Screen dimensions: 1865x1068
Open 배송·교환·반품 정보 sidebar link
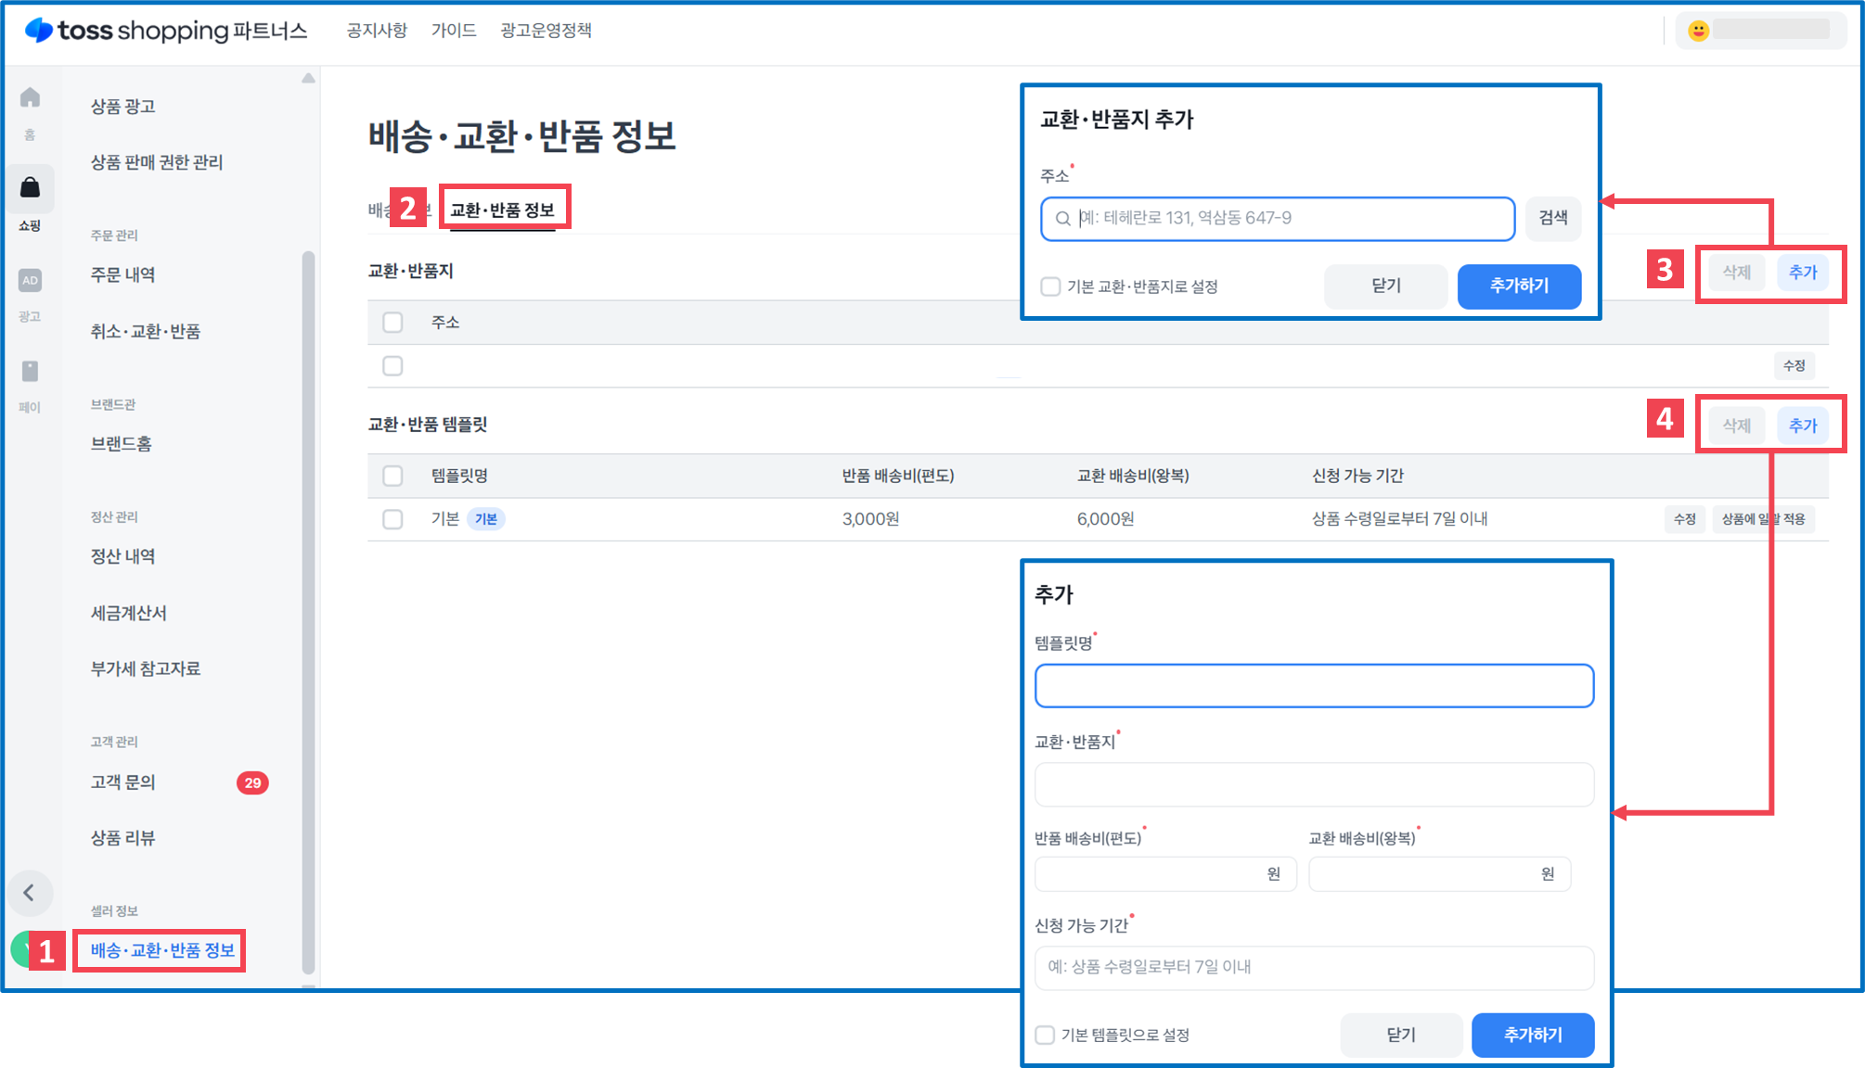point(162,950)
